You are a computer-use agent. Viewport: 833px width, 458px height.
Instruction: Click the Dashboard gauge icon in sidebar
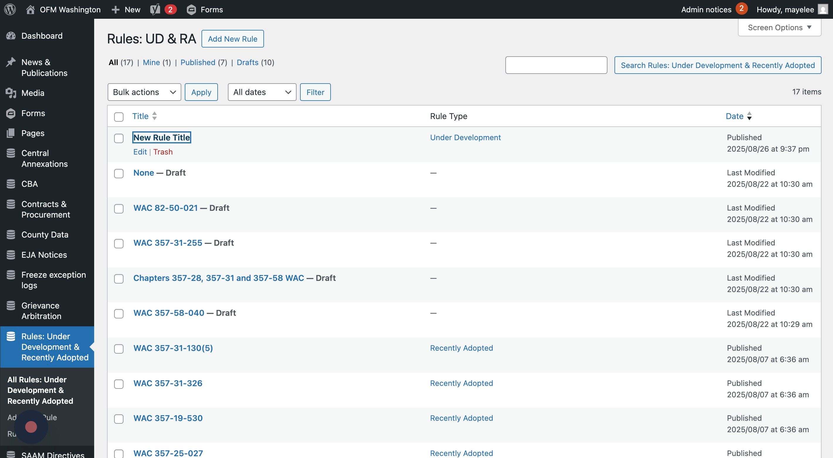click(11, 36)
